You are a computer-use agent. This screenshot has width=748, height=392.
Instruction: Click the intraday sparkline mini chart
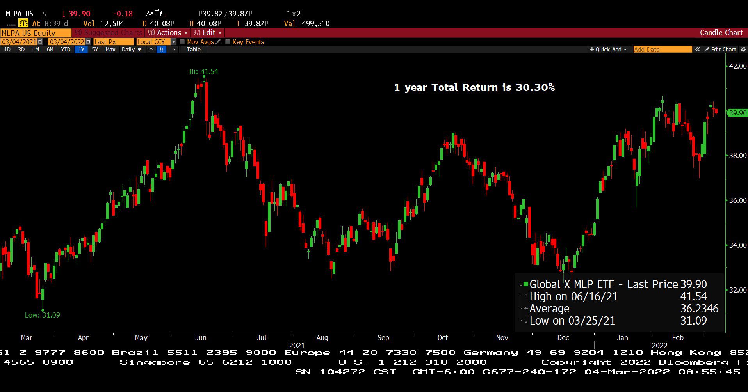pos(154,14)
